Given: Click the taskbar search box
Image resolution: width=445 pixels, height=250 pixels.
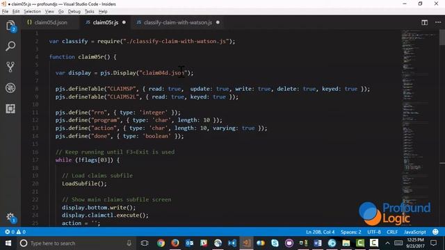Looking at the screenshot, I should coord(76,243).
